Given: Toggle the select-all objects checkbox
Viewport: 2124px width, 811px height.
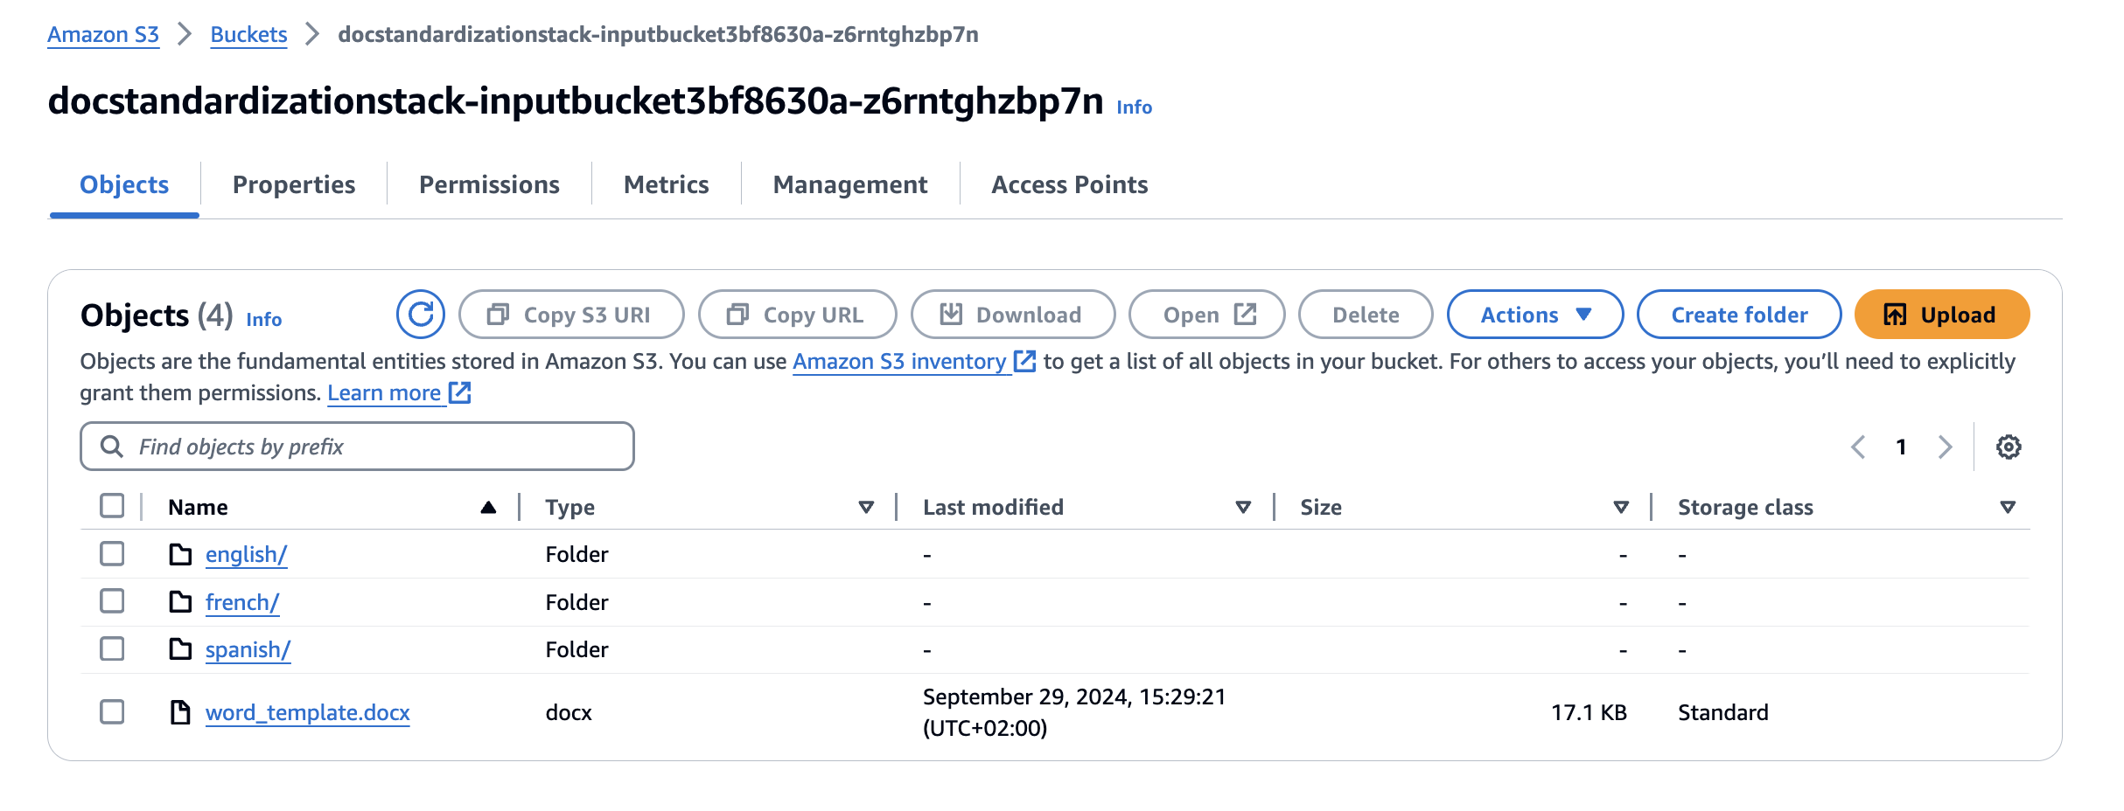Looking at the screenshot, I should coord(112,506).
